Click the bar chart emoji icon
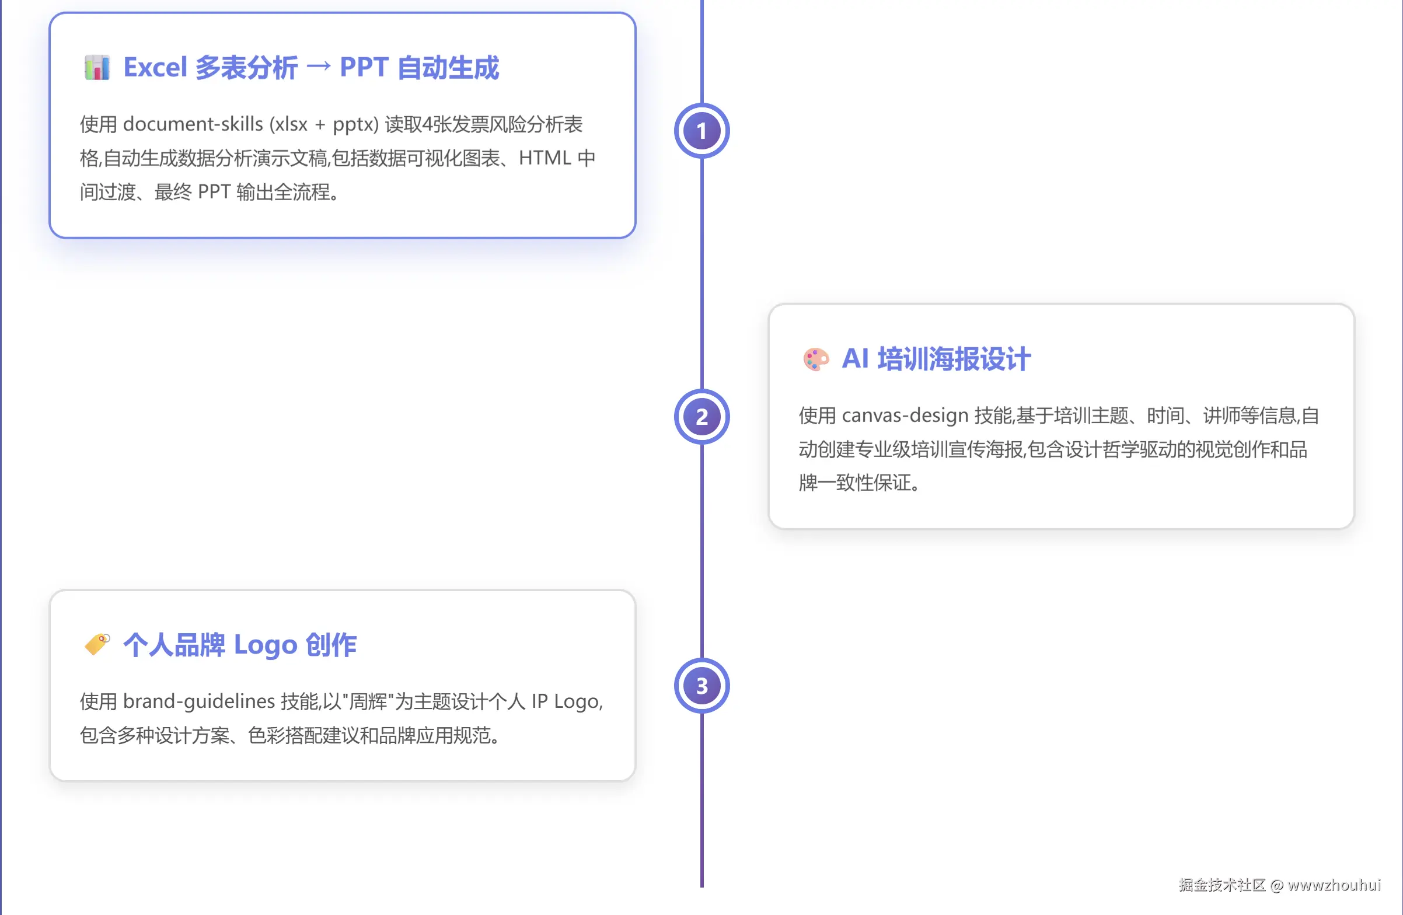Image resolution: width=1403 pixels, height=915 pixels. pos(97,68)
